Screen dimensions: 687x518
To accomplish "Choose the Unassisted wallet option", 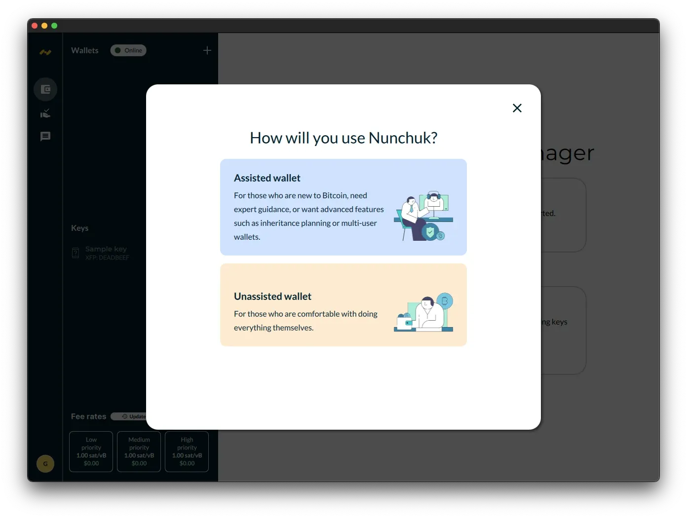I will point(343,304).
